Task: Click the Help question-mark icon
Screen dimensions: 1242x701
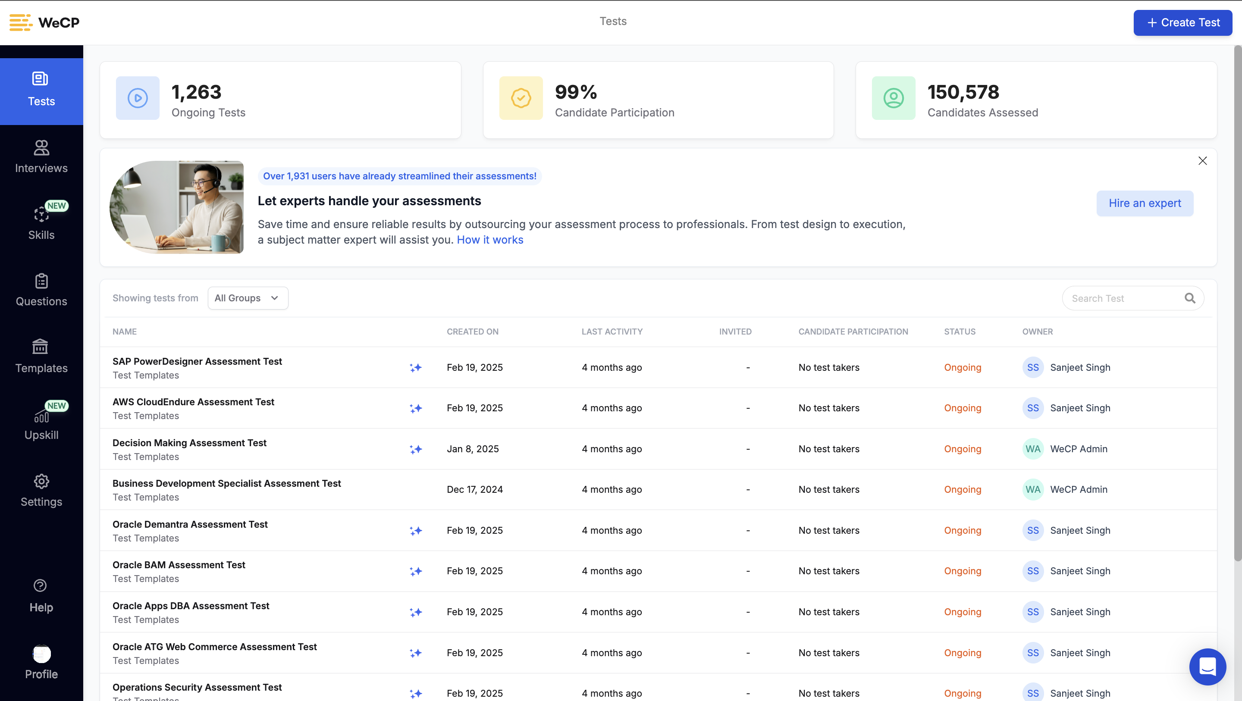Action: [40, 585]
